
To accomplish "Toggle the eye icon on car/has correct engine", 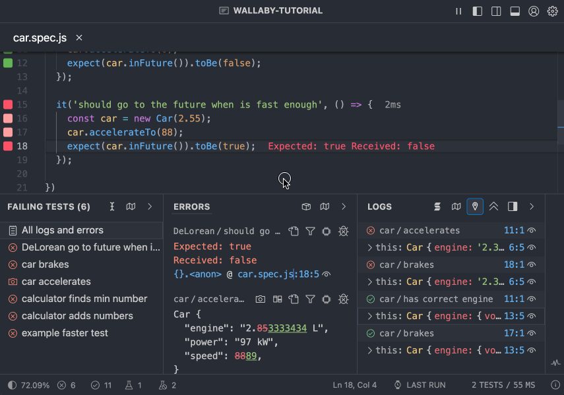I will pos(531,299).
